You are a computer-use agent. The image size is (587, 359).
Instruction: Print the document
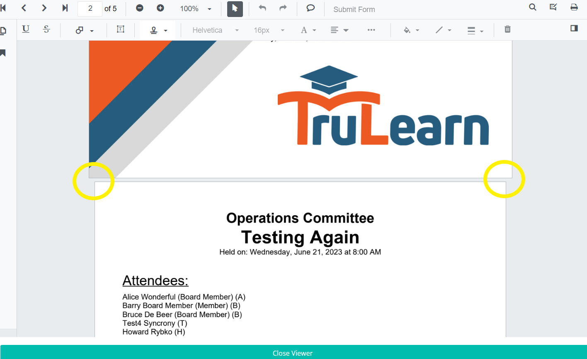574,7
